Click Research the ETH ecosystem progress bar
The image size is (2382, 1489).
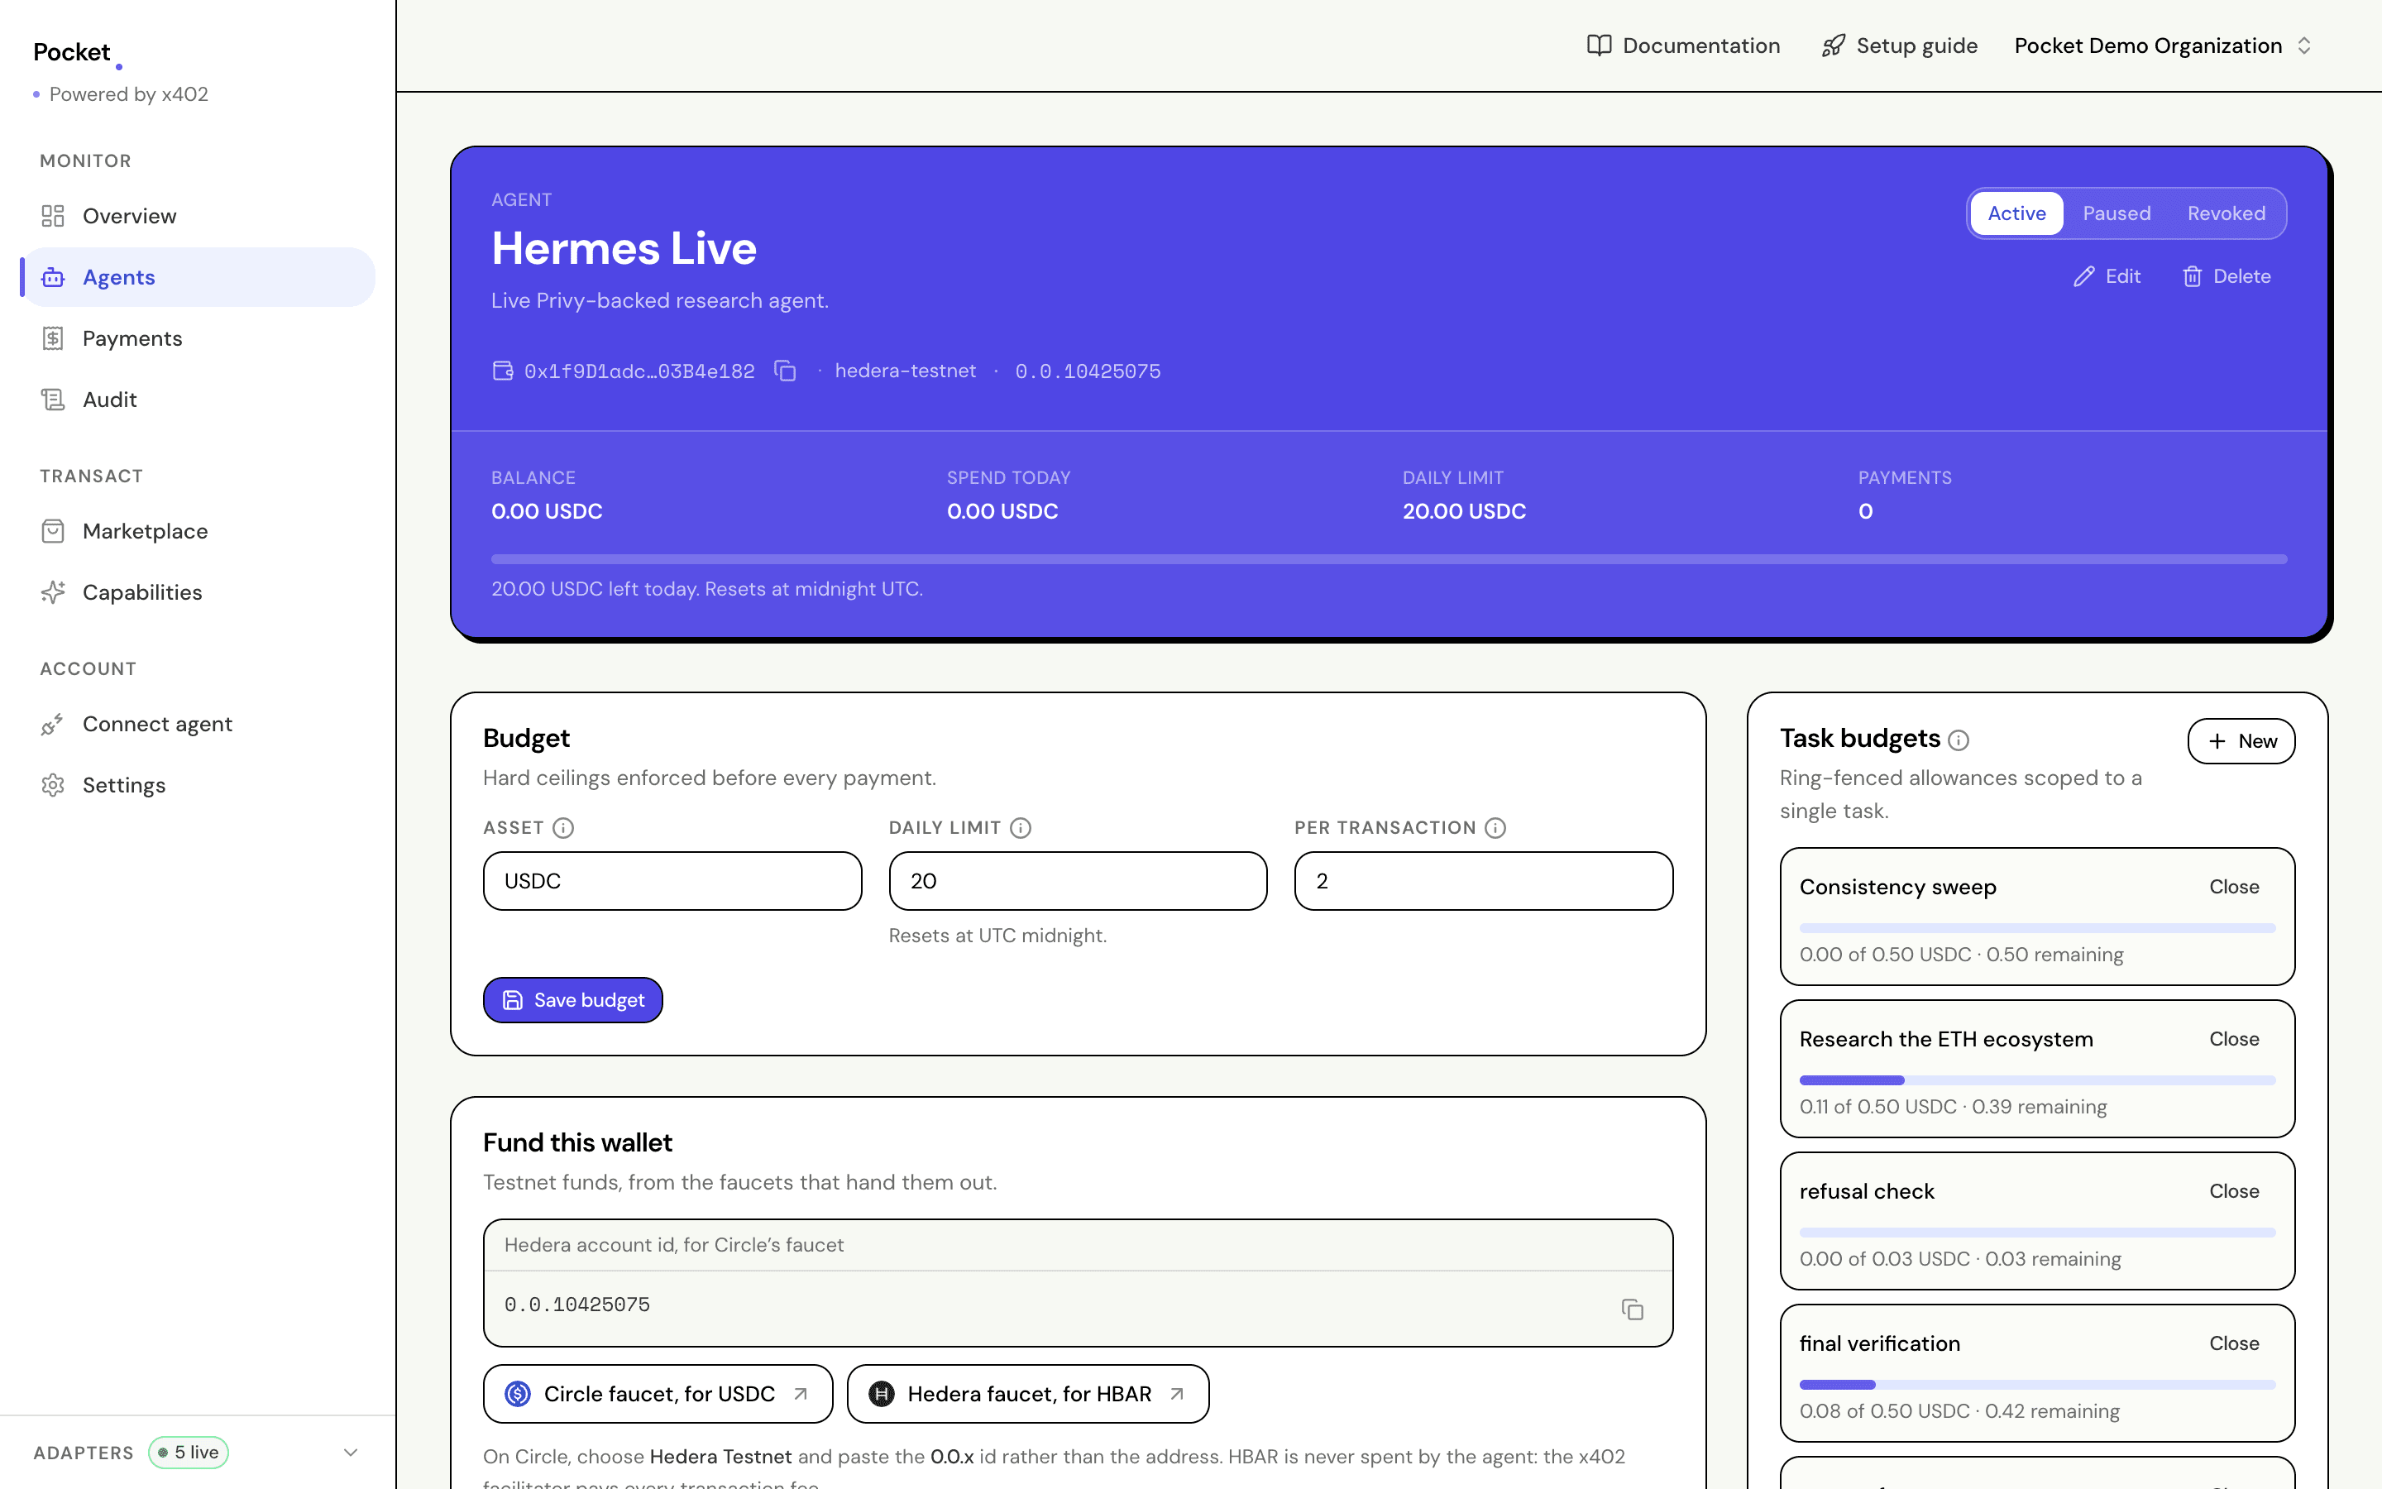[x=2037, y=1080]
